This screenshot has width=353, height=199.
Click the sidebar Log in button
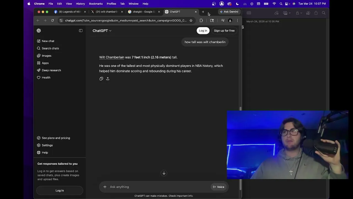pyautogui.click(x=60, y=190)
